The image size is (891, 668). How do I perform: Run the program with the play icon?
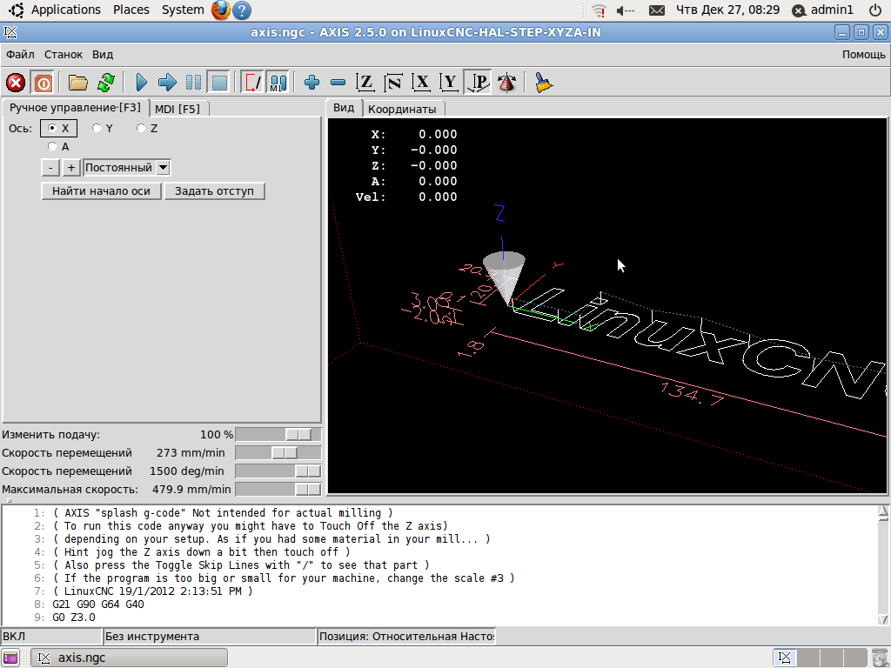pos(142,83)
